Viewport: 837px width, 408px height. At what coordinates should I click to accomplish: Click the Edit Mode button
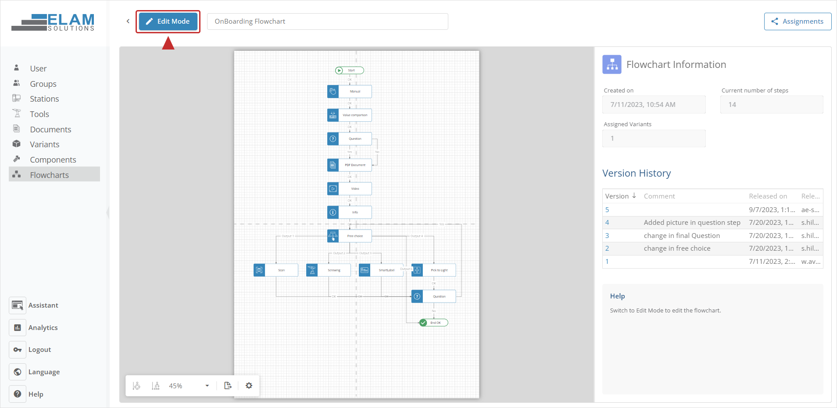168,21
